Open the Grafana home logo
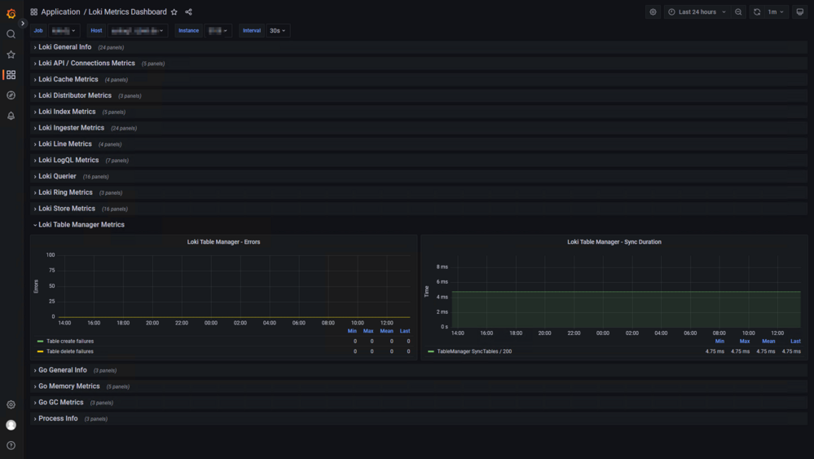This screenshot has height=459, width=814. click(11, 14)
